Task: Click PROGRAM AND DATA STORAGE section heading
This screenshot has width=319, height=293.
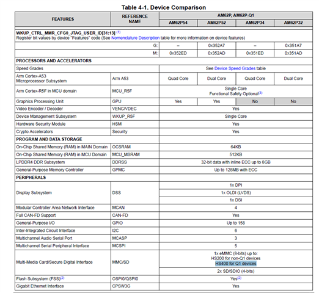Action: point(49,139)
